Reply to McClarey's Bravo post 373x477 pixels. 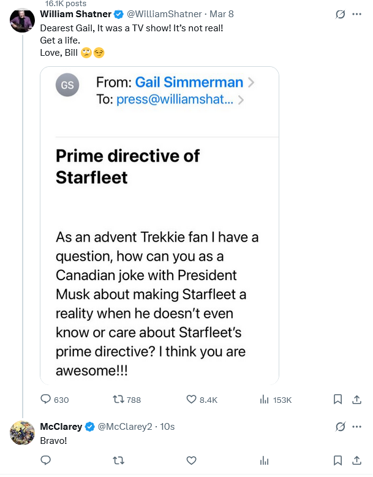point(46,460)
